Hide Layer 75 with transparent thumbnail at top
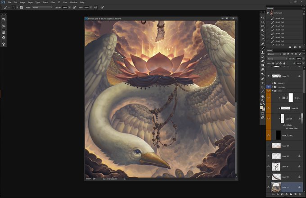 [269, 76]
